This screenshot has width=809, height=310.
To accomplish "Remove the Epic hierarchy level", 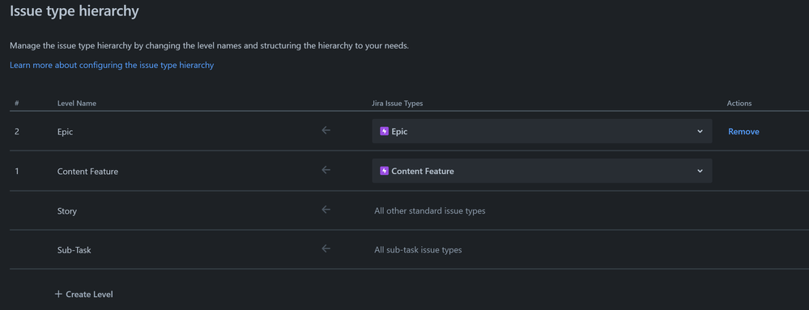I will (743, 132).
